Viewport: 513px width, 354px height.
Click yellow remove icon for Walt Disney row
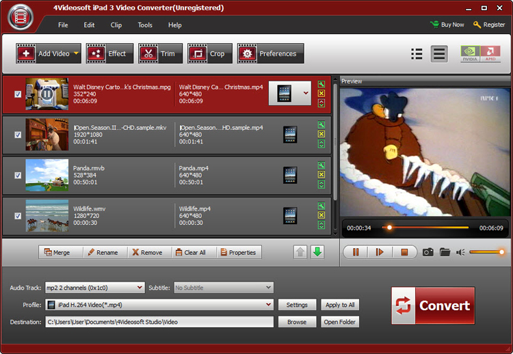tap(321, 94)
